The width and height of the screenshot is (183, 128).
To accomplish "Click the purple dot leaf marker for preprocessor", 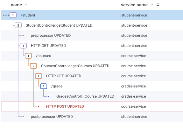I will pos(23,35).
